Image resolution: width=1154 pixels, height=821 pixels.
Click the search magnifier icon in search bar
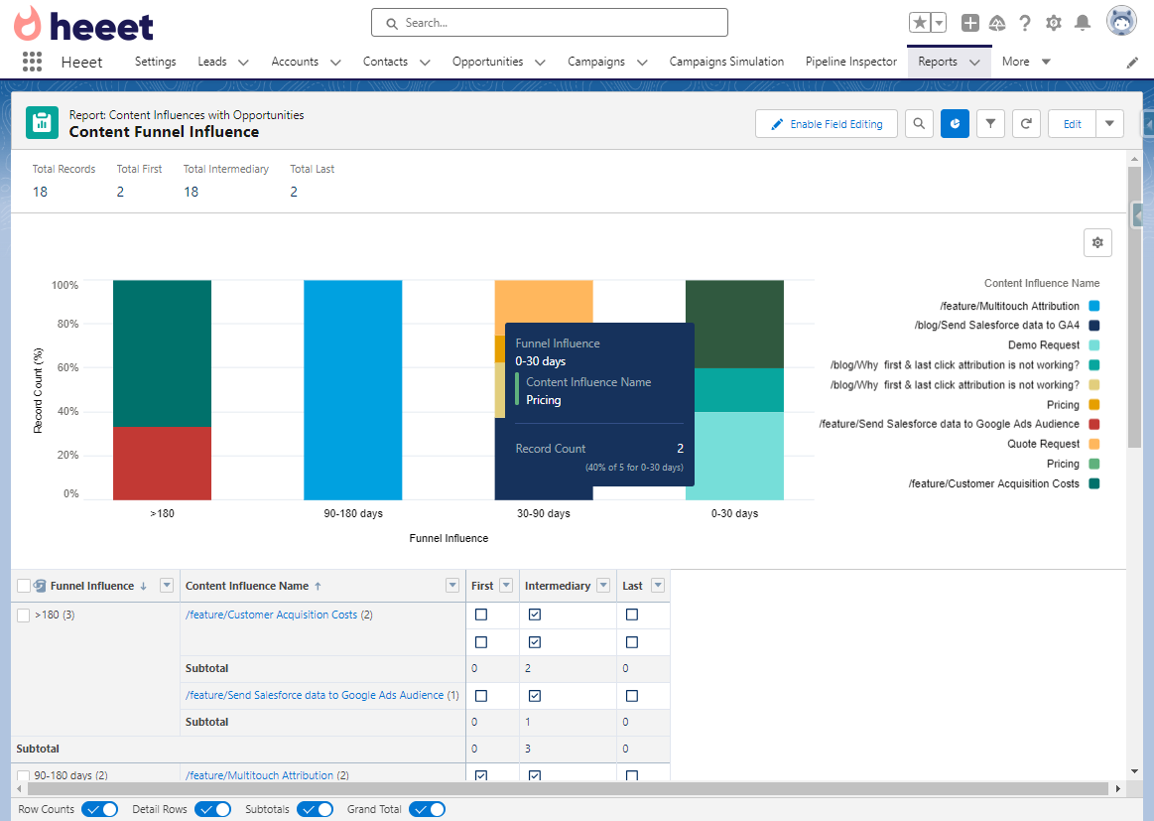point(392,24)
